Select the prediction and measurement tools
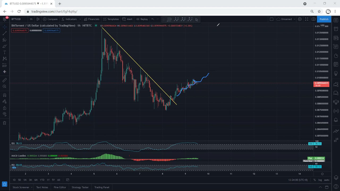Screen dimensions: 340x191 pos(5,65)
